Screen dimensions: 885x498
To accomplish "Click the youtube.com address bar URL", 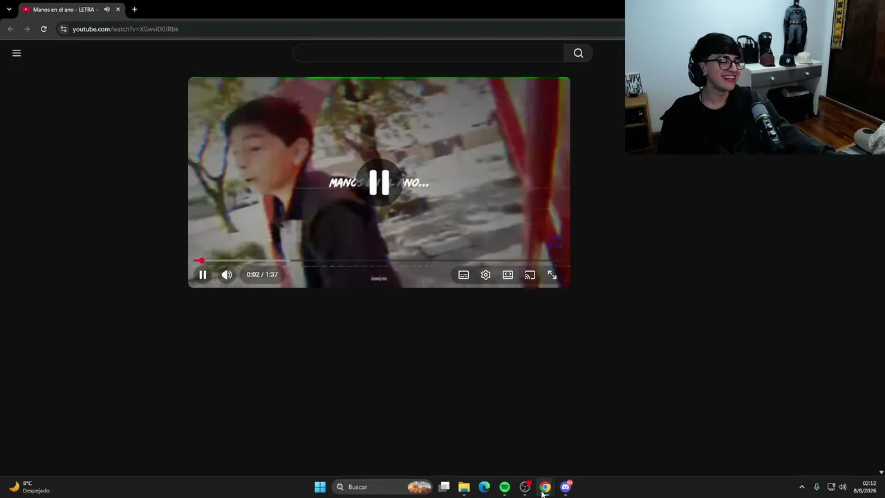I will (x=125, y=29).
